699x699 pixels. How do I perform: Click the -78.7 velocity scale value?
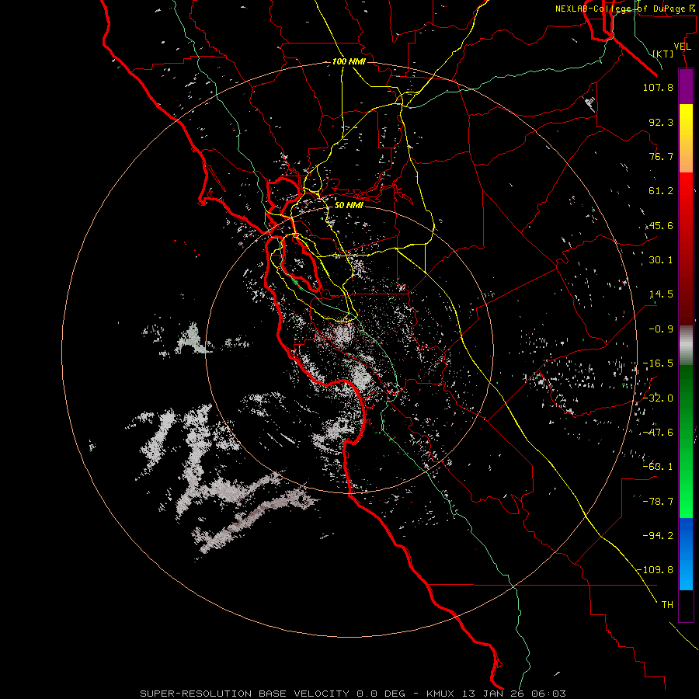pos(658,502)
